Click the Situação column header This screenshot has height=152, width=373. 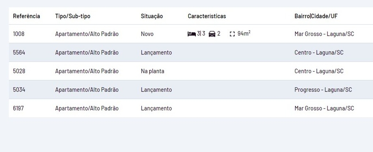152,17
